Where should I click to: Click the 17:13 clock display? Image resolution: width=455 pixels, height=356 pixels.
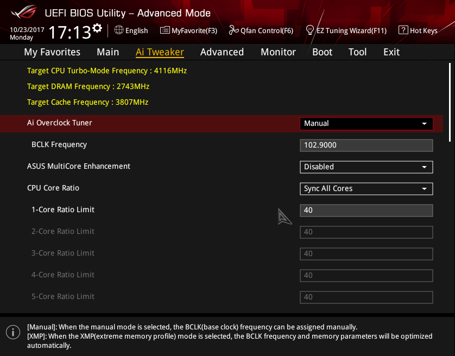coord(70,32)
